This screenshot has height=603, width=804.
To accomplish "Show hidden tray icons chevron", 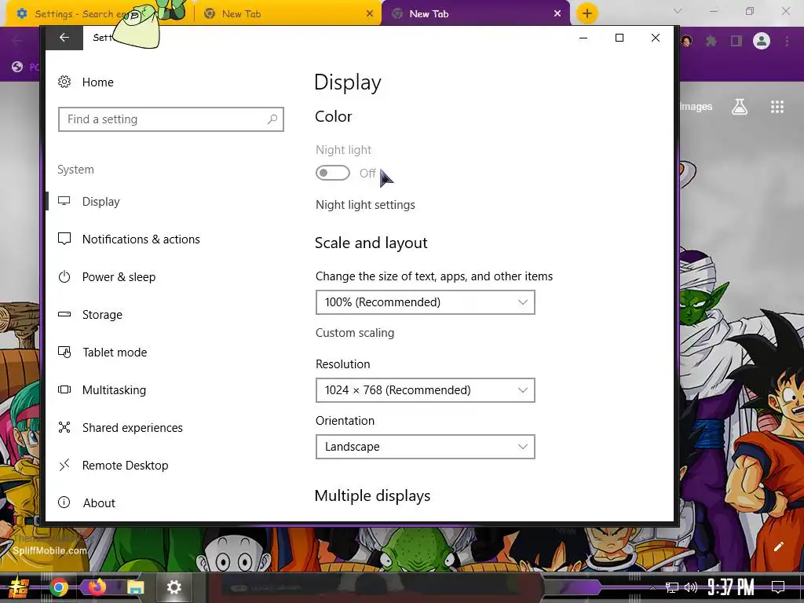I will click(x=652, y=587).
